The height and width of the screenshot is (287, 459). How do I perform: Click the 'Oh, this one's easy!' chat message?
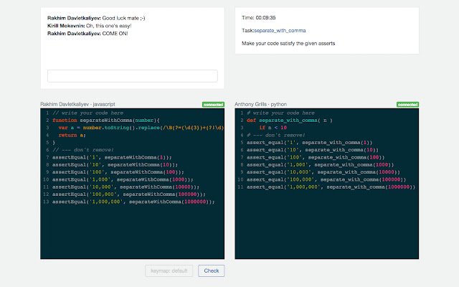[109, 26]
